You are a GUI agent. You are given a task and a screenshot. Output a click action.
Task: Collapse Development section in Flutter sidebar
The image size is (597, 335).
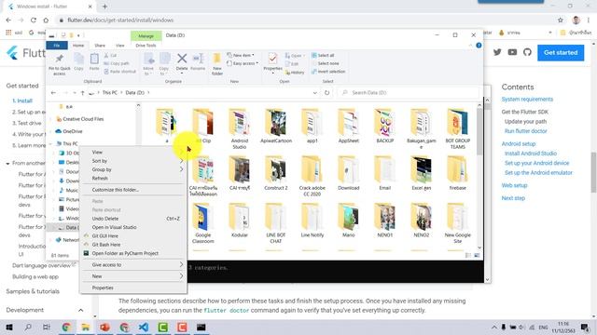81,310
